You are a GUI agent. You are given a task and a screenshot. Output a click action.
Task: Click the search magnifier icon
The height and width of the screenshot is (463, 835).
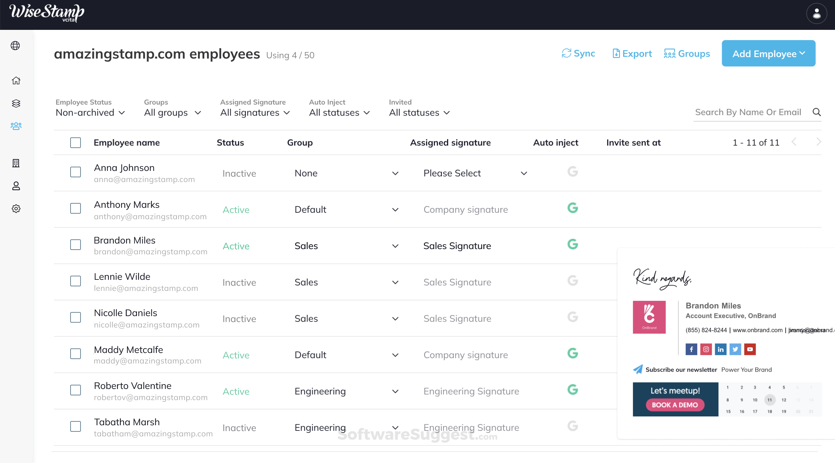817,112
